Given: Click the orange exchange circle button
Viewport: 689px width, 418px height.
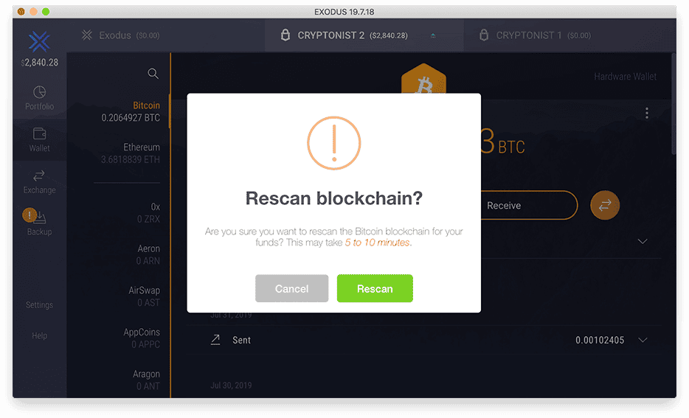Looking at the screenshot, I should (605, 205).
